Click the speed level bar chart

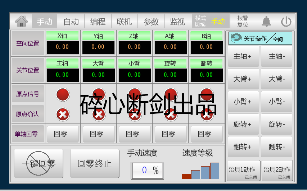point(200,171)
